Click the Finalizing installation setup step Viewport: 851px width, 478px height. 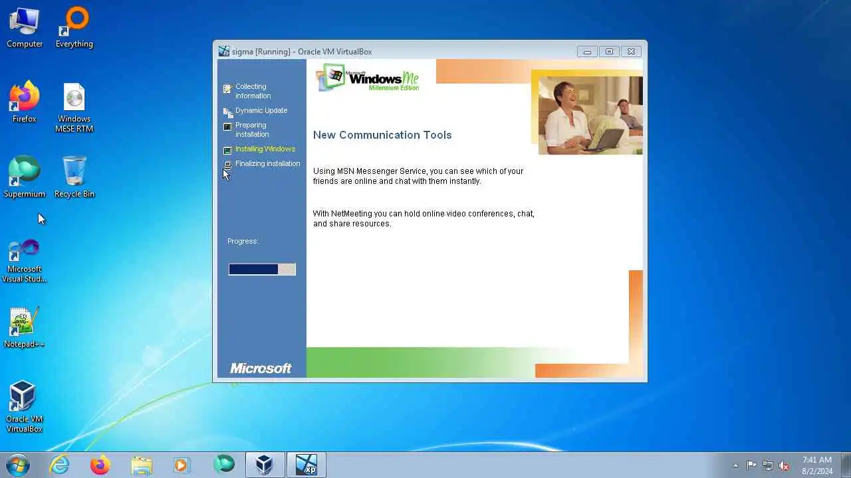[268, 163]
